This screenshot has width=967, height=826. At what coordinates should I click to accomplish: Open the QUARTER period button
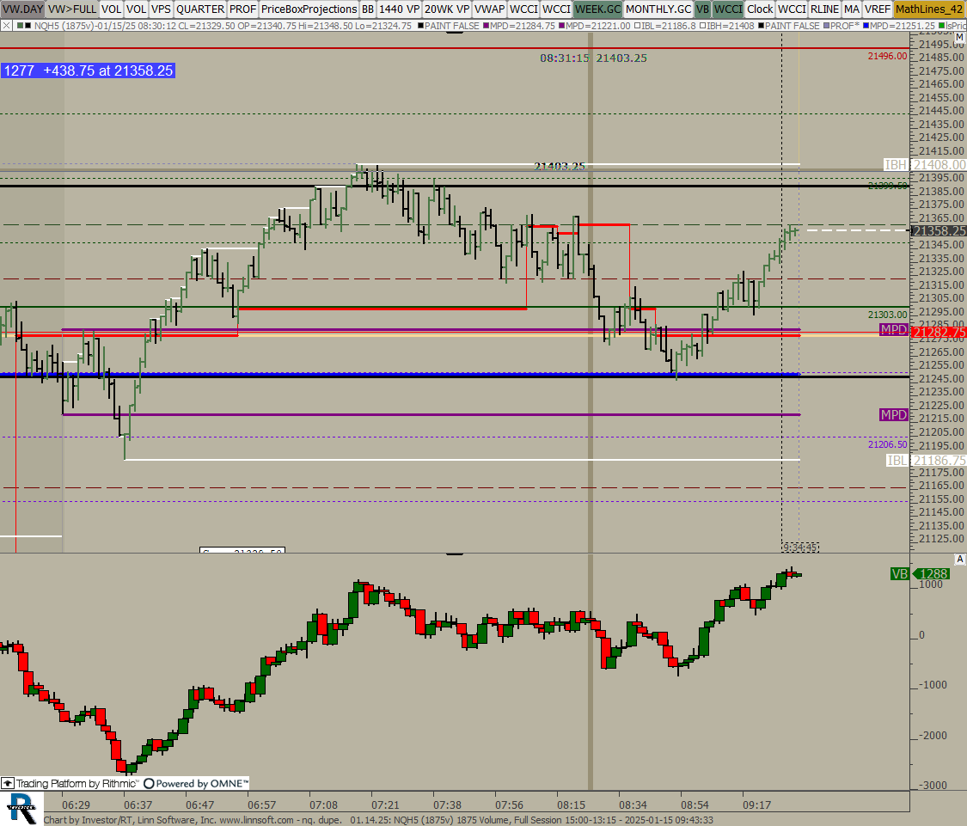pos(200,9)
